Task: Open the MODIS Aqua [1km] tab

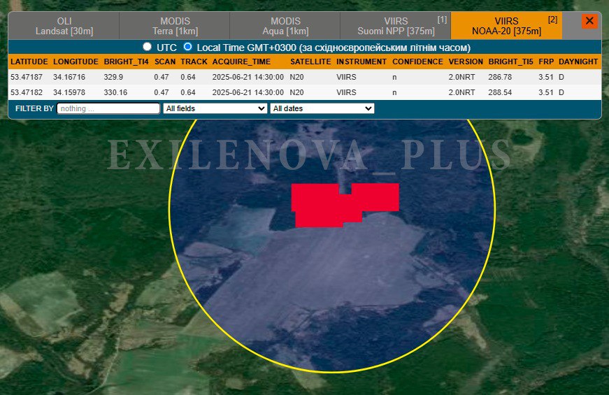Action: tap(285, 26)
